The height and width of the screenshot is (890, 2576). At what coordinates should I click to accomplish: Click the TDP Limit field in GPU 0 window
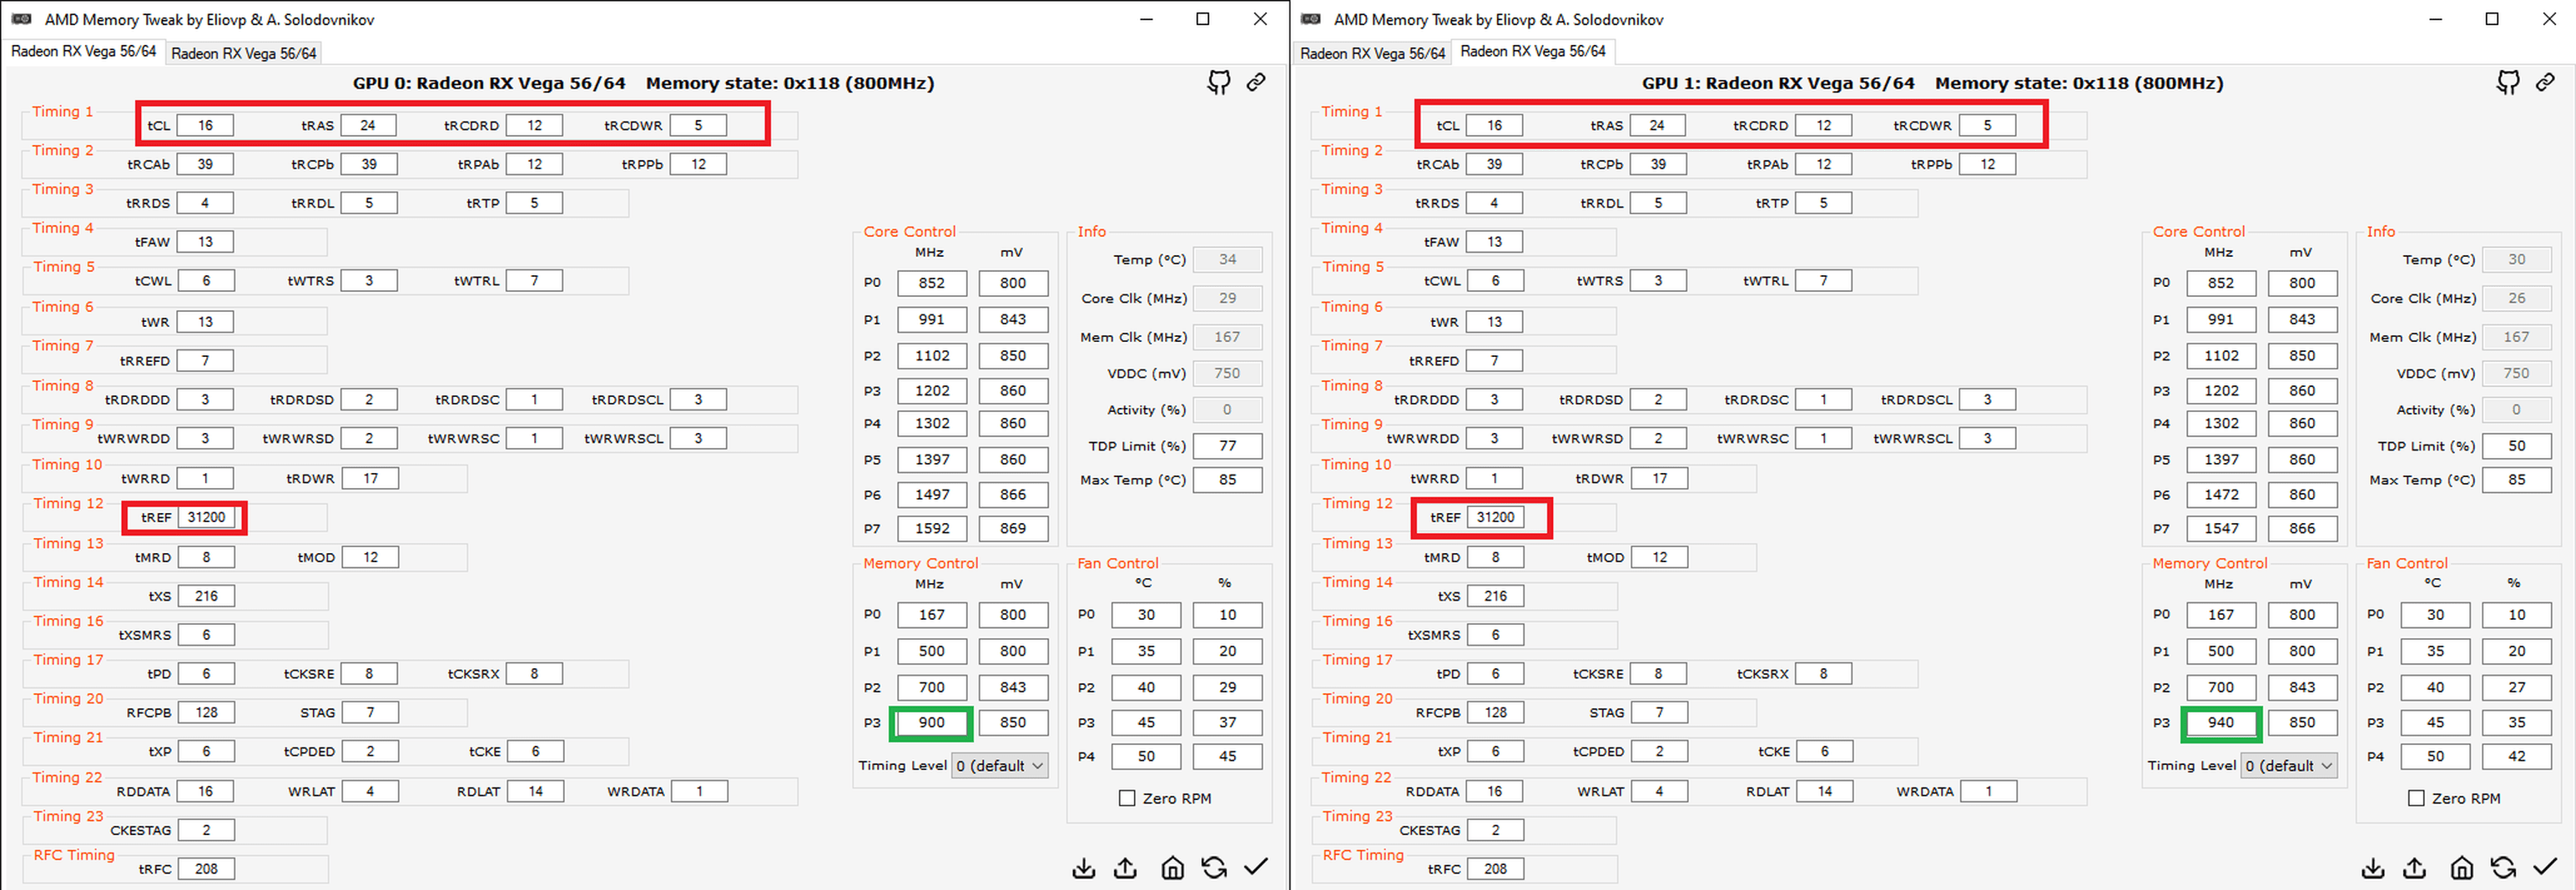point(1227,446)
